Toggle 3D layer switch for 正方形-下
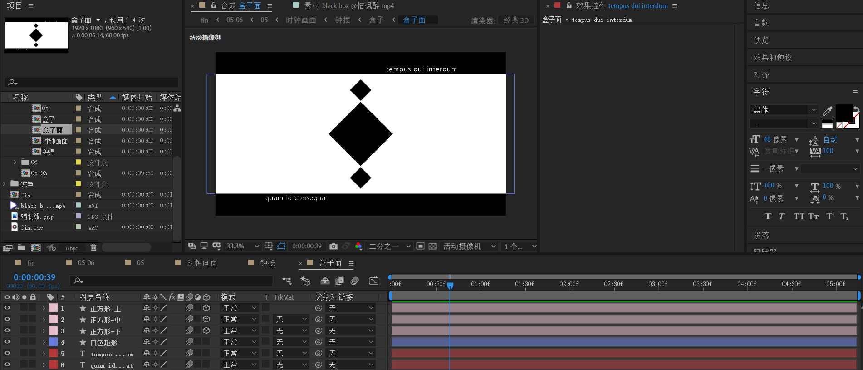This screenshot has width=863, height=370. [206, 331]
